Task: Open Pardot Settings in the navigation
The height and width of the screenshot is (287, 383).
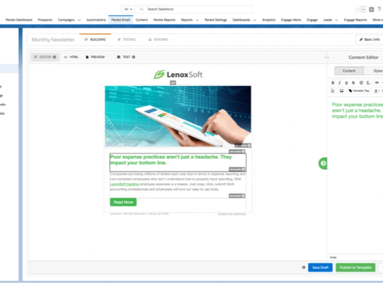Action: (x=216, y=20)
